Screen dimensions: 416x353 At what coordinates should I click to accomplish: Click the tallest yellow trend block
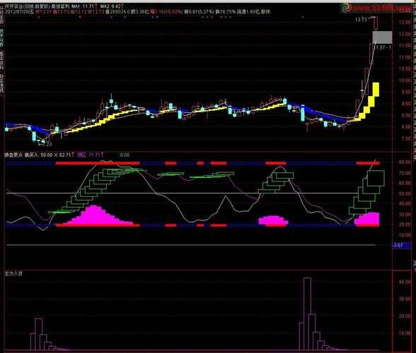point(376,90)
